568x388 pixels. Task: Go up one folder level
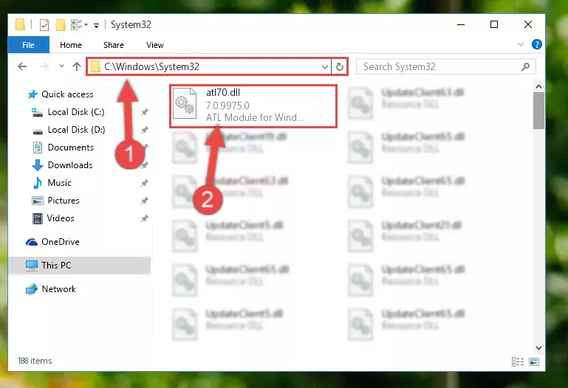(x=76, y=66)
